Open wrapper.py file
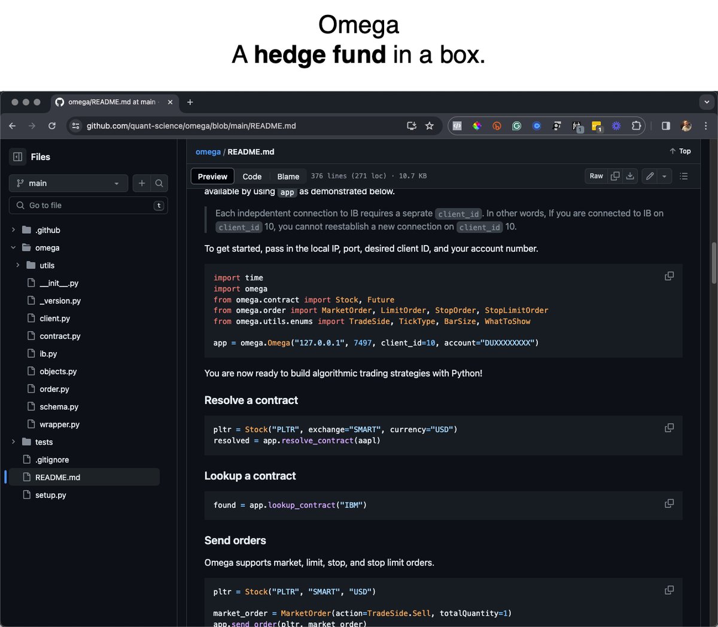Viewport: 718px width, 627px height. point(59,424)
